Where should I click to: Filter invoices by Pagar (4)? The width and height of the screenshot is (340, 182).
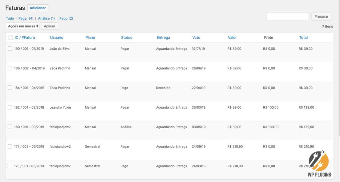pyautogui.click(x=26, y=19)
